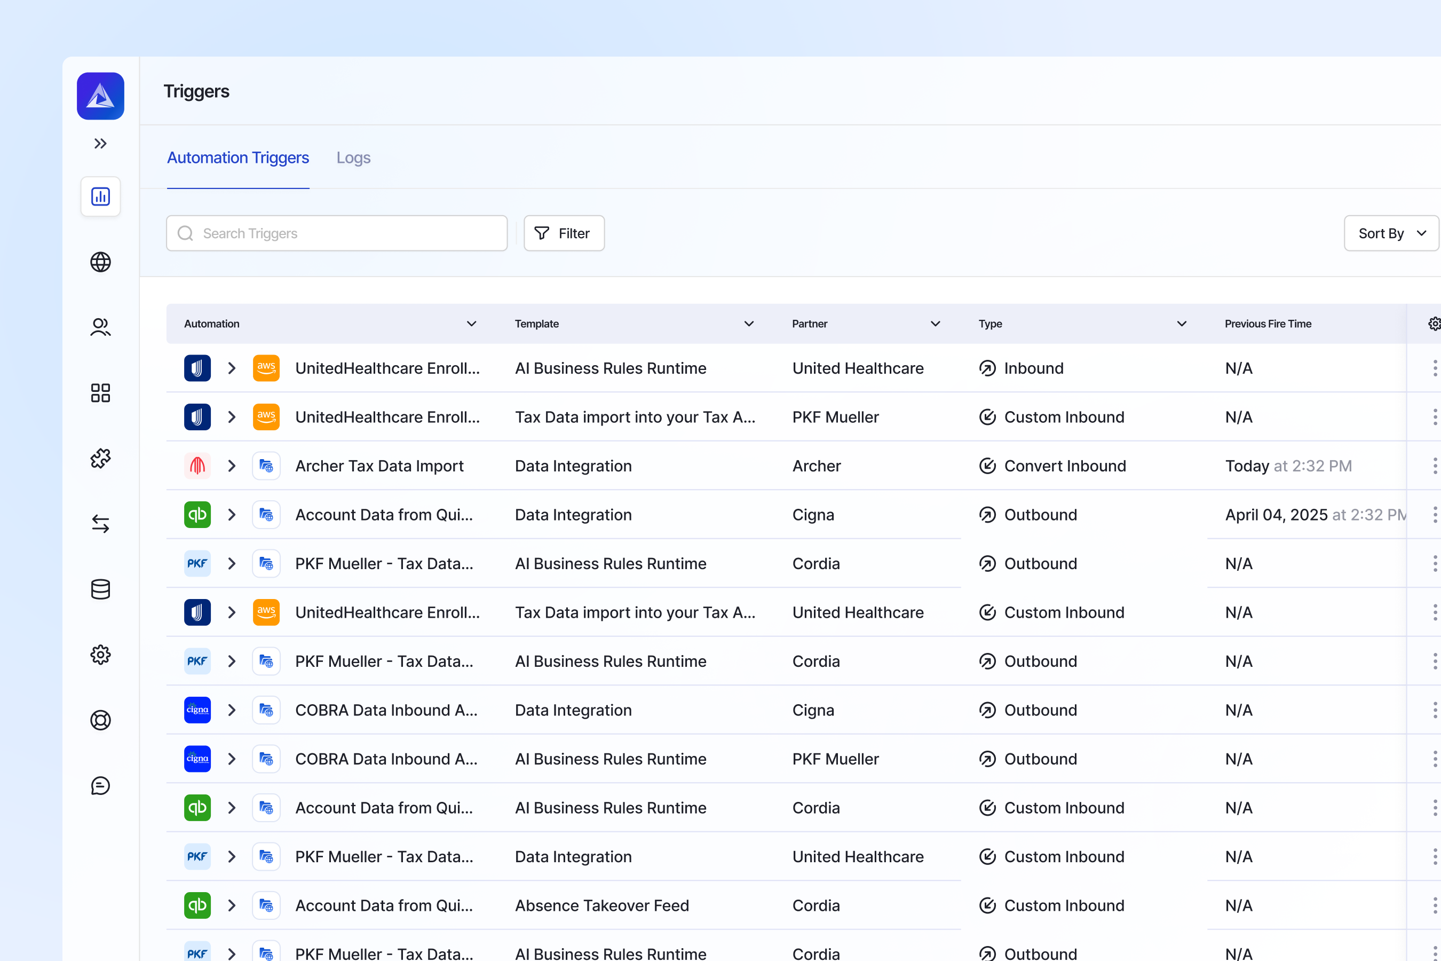Open the analytics chart sidebar icon
This screenshot has width=1441, height=961.
tap(100, 196)
